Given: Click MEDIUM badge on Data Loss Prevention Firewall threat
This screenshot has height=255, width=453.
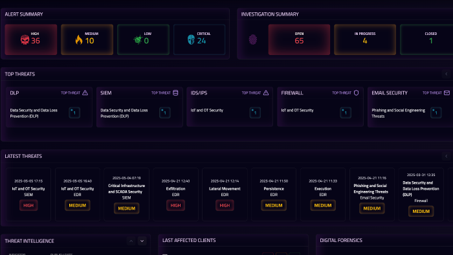Looking at the screenshot, I should [x=421, y=211].
